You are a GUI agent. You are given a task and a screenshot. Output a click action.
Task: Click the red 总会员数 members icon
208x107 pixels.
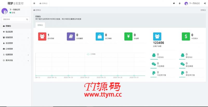coord(42,36)
